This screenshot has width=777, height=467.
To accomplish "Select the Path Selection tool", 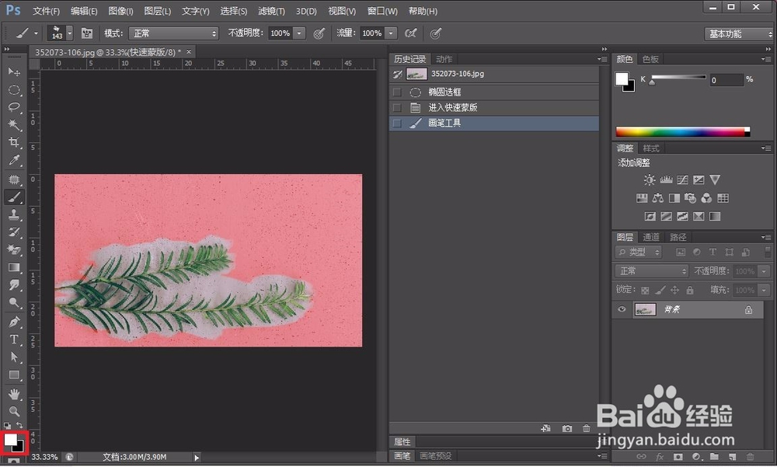I will pyautogui.click(x=14, y=357).
